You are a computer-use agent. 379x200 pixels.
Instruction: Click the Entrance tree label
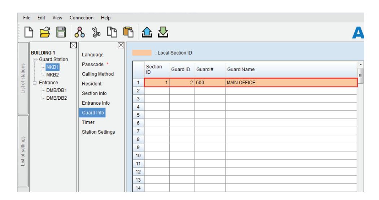point(48,82)
